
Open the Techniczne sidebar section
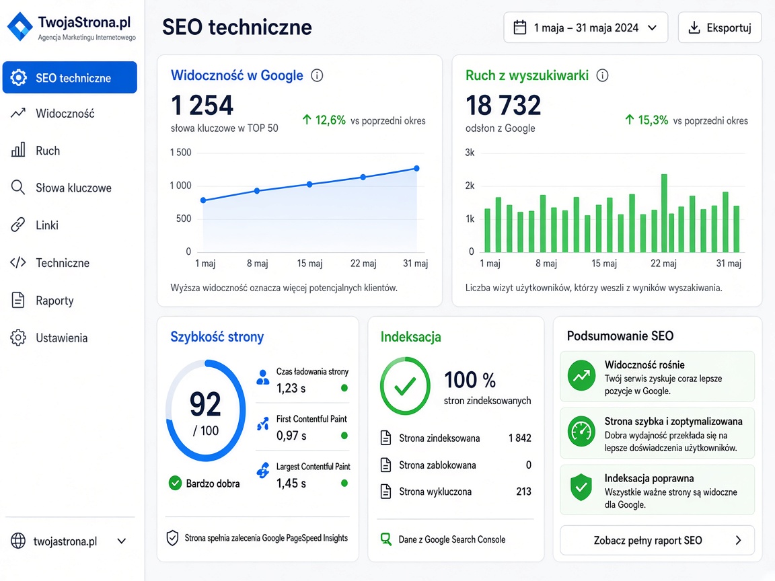pyautogui.click(x=70, y=263)
